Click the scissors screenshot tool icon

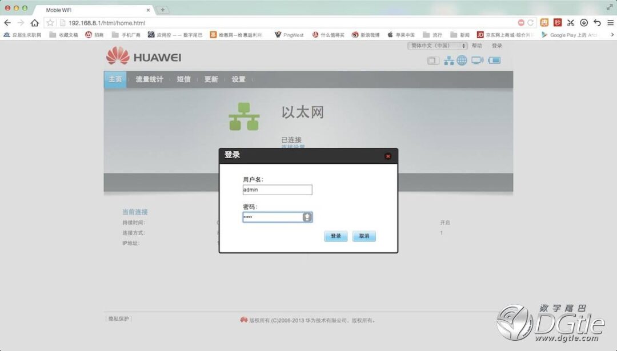click(x=571, y=23)
